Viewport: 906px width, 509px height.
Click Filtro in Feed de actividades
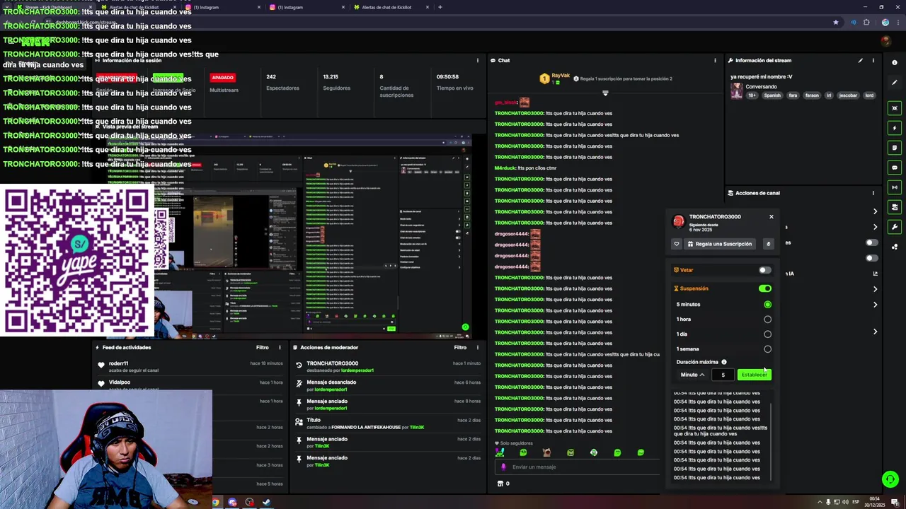262,348
